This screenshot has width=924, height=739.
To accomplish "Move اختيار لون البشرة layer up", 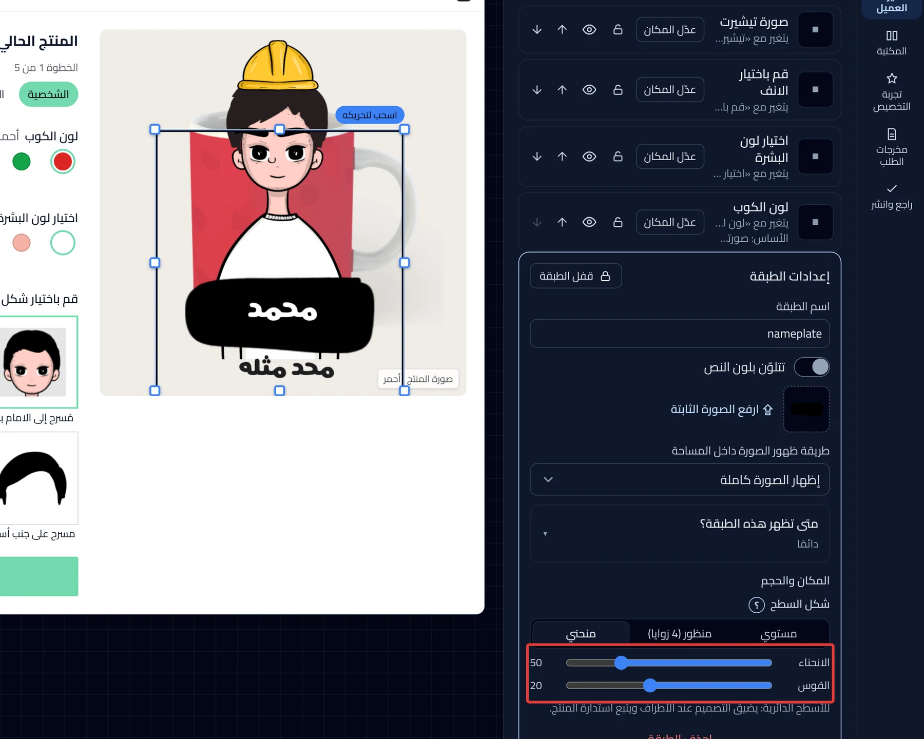I will (x=562, y=157).
